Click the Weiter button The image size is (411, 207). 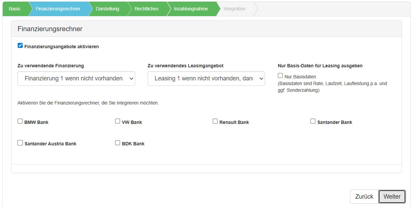[392, 197]
